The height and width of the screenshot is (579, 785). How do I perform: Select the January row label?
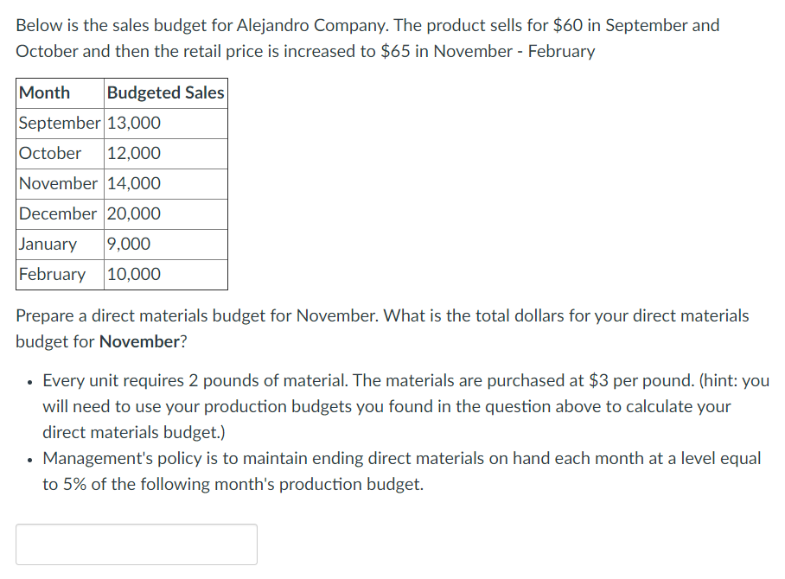click(48, 244)
